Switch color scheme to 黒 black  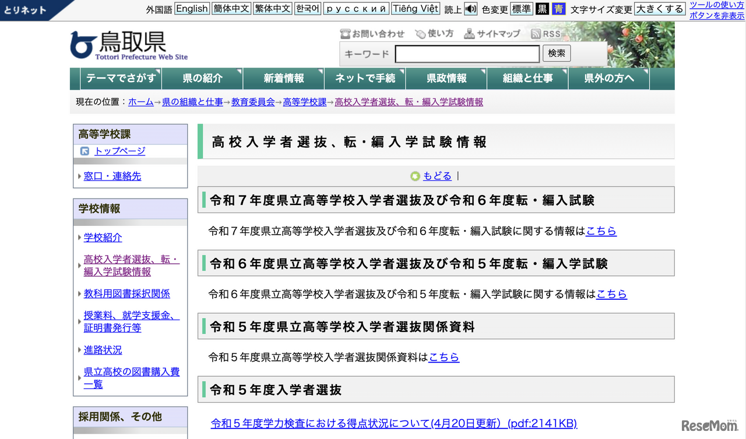pyautogui.click(x=542, y=9)
